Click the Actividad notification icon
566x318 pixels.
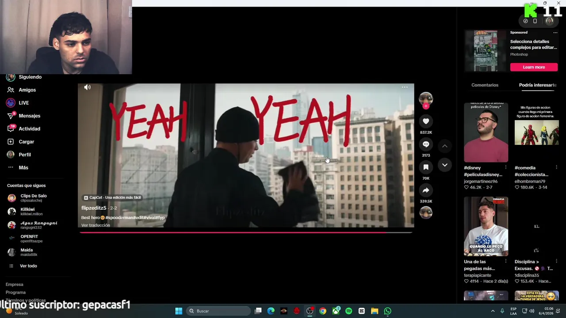[x=11, y=129]
